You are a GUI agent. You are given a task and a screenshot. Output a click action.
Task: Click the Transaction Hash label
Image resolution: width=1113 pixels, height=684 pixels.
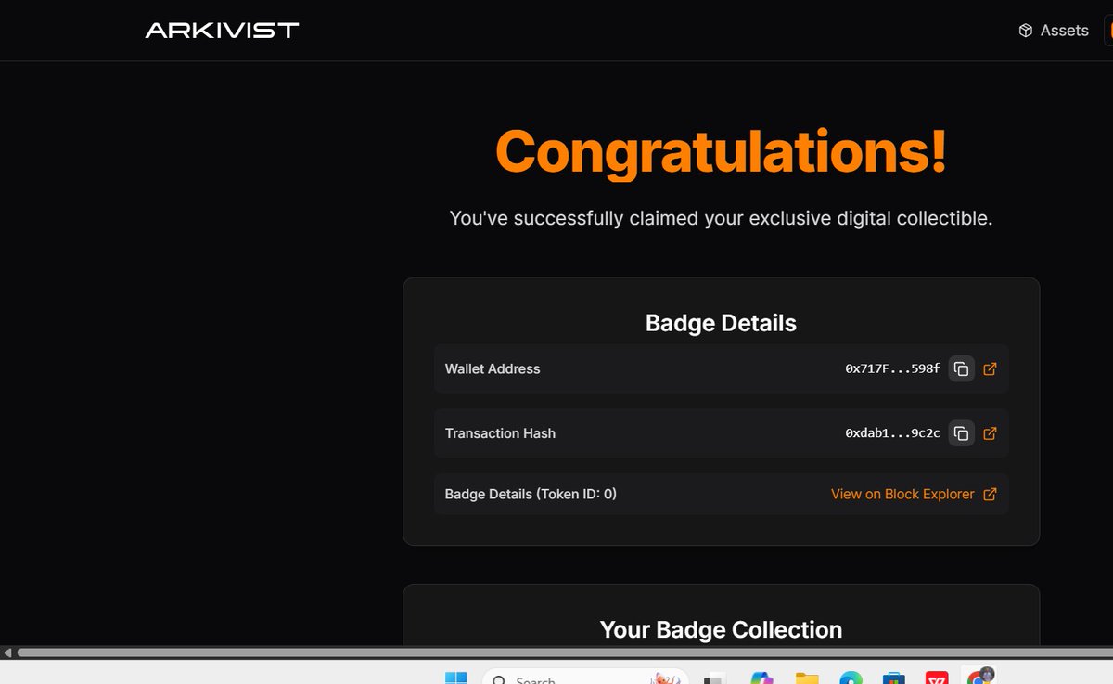pos(500,433)
